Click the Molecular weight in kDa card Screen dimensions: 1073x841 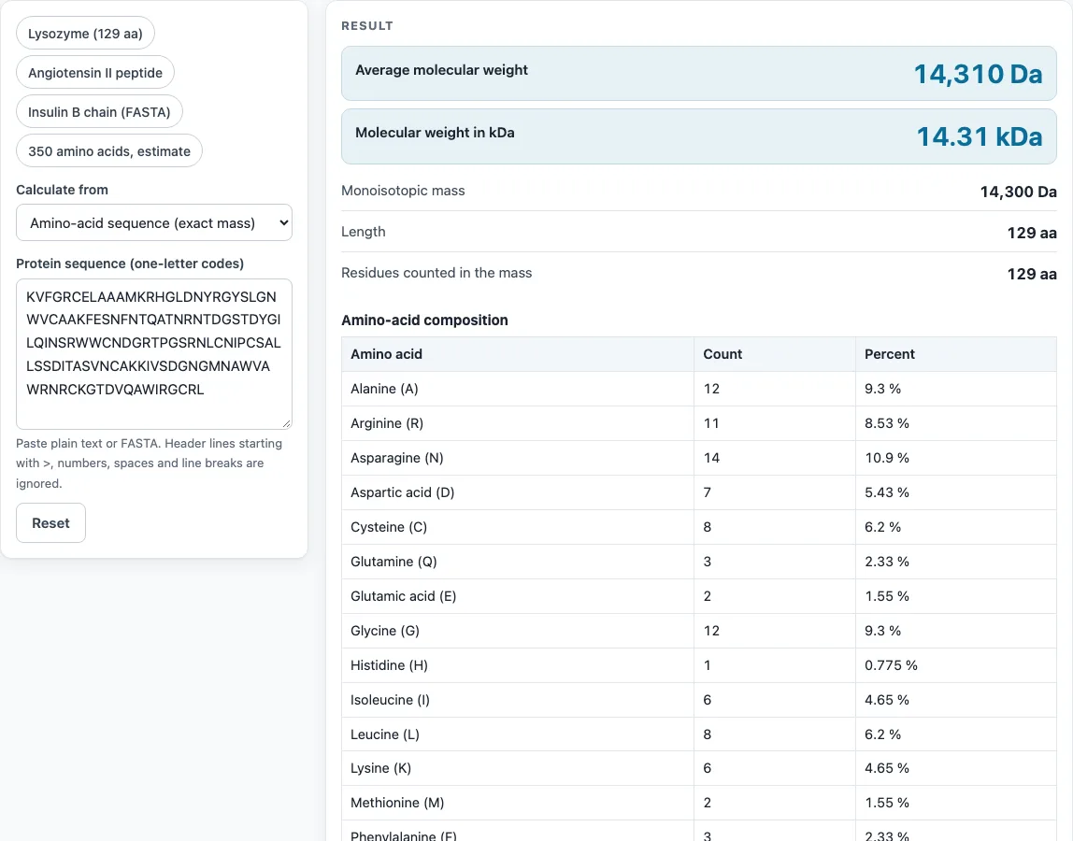(x=699, y=136)
